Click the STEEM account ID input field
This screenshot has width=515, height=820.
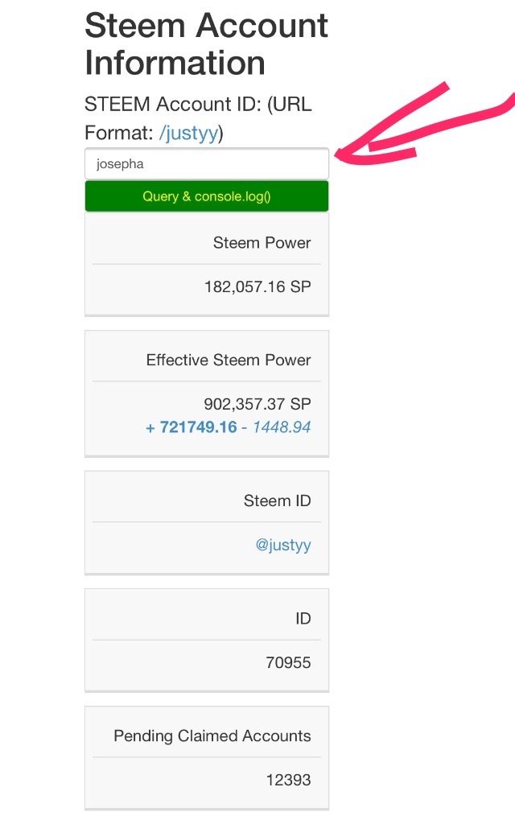[x=206, y=164]
